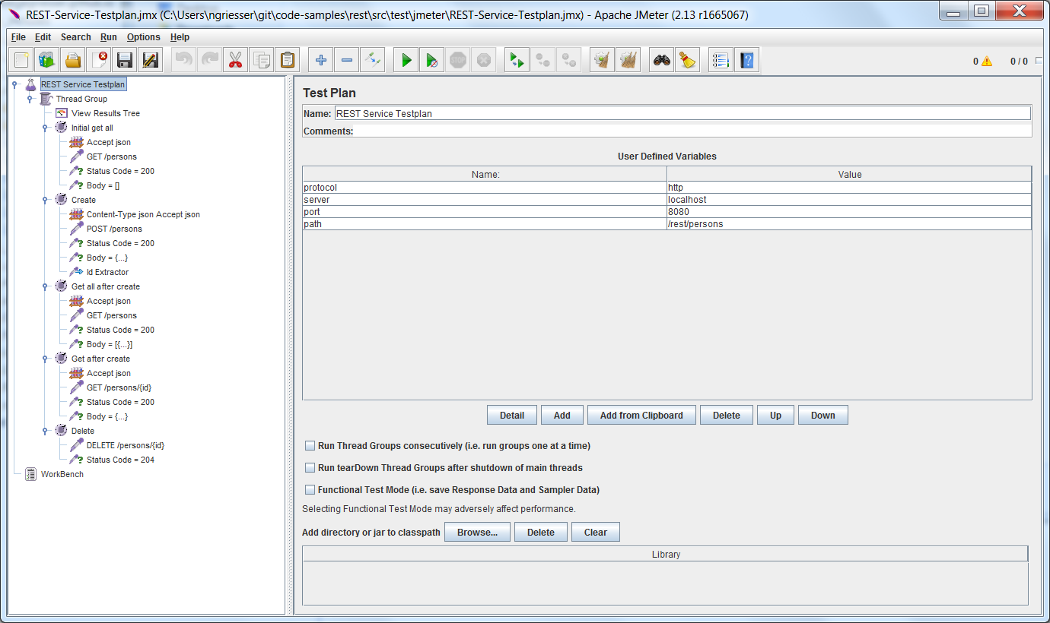This screenshot has height=623, width=1050.
Task: Click the Clear results broom icon
Action: (603, 60)
